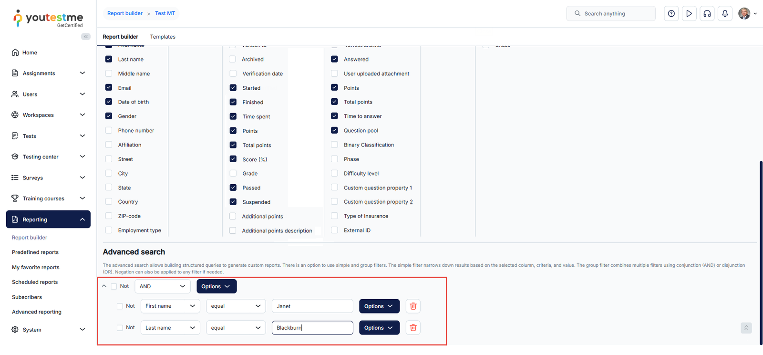The width and height of the screenshot is (763, 355).
Task: Click the headset support icon
Action: (x=707, y=14)
